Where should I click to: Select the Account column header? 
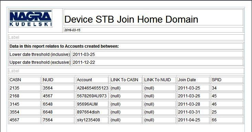tap(92, 80)
